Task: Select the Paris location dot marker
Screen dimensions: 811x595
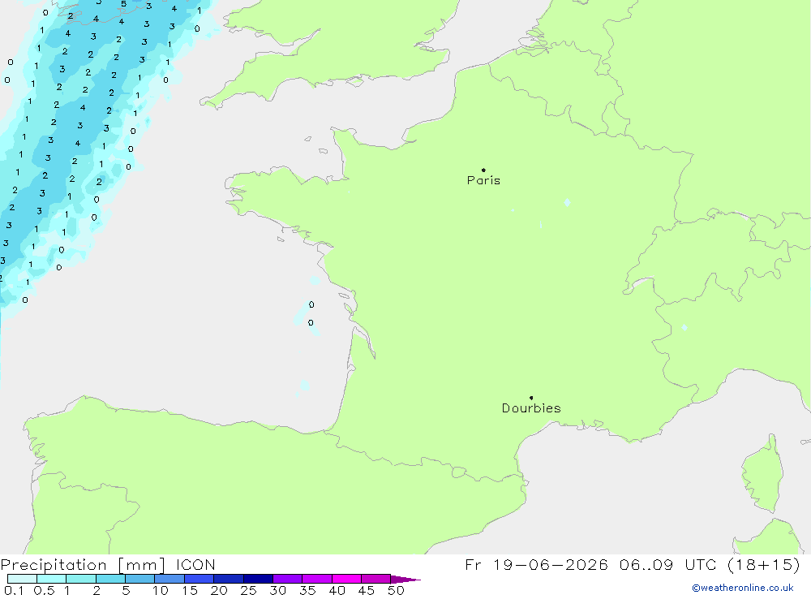Action: [x=483, y=170]
